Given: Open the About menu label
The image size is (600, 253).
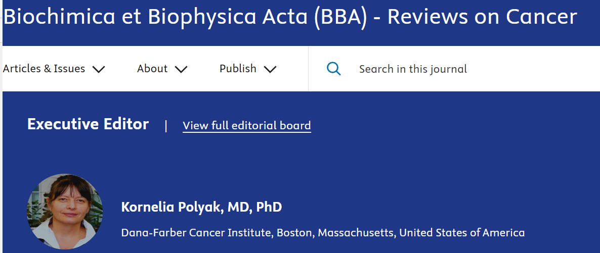Looking at the screenshot, I should click(x=152, y=69).
